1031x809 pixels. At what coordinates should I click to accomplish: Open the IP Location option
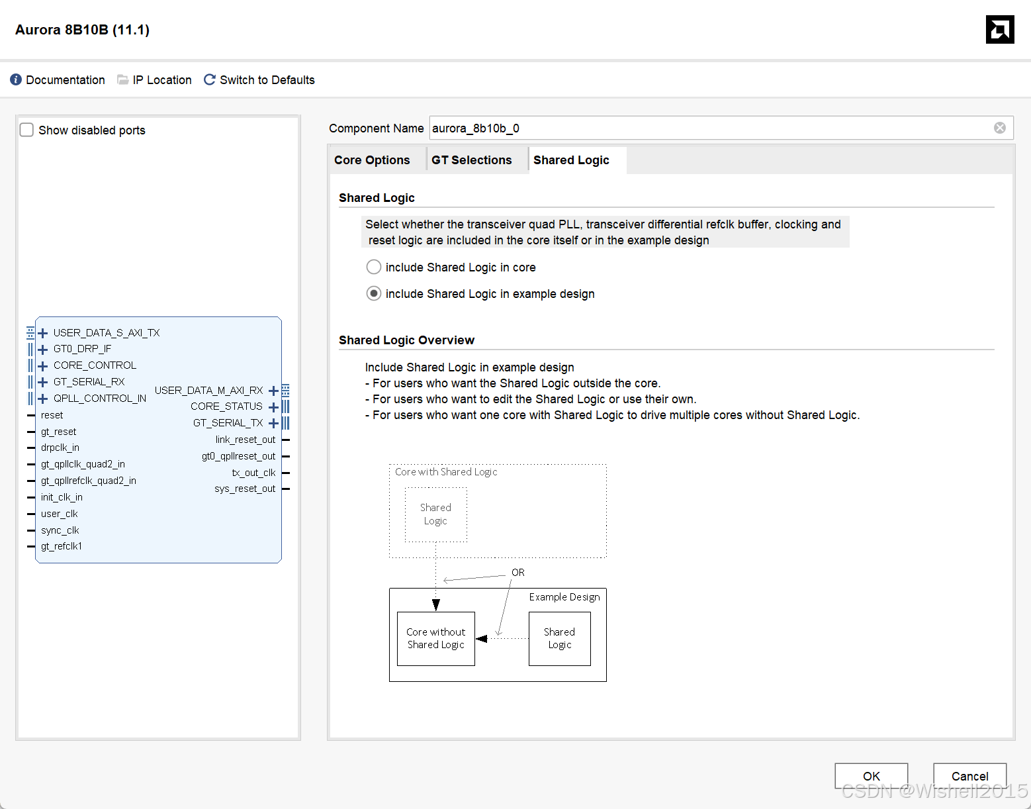coord(162,80)
